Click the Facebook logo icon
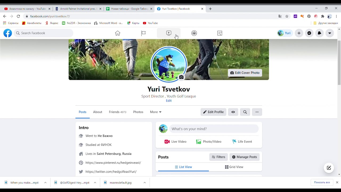 pyautogui.click(x=8, y=33)
